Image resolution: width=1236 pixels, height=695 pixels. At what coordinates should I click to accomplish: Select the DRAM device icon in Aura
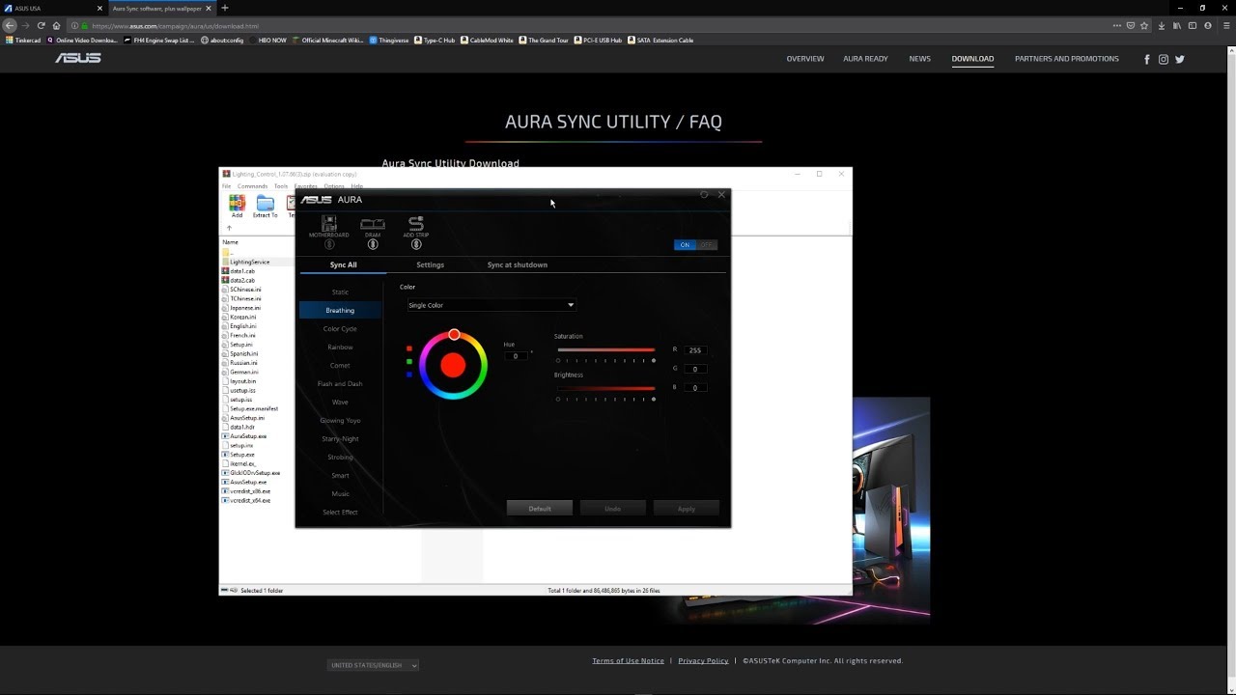(373, 224)
